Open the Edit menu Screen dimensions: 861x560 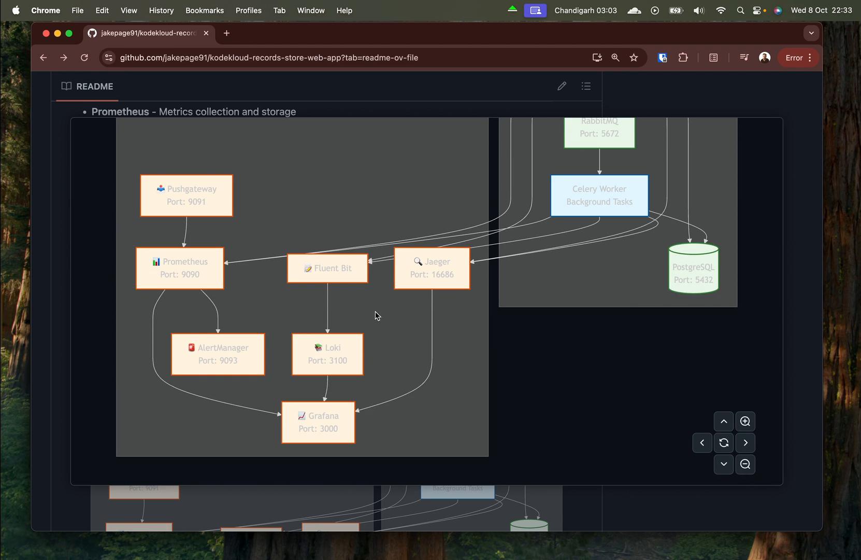[x=102, y=10]
